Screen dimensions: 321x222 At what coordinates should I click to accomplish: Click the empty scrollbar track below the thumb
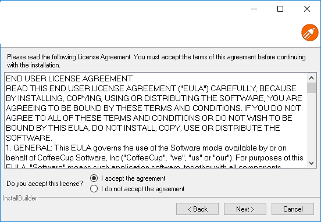(x=311, y=126)
